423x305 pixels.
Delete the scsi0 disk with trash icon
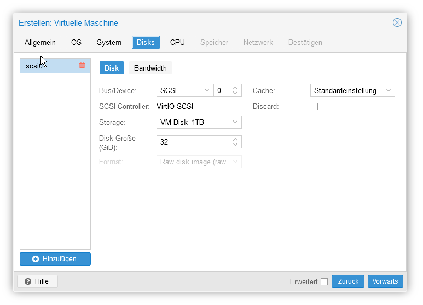pos(82,65)
